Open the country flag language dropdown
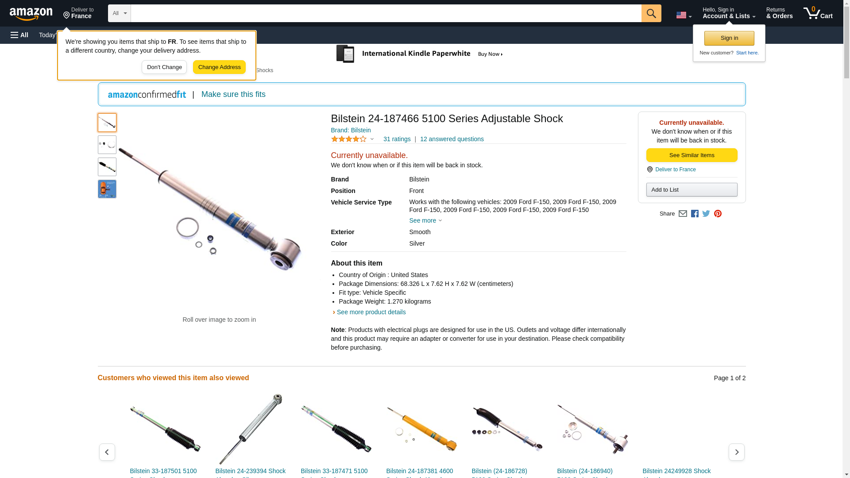 684,15
